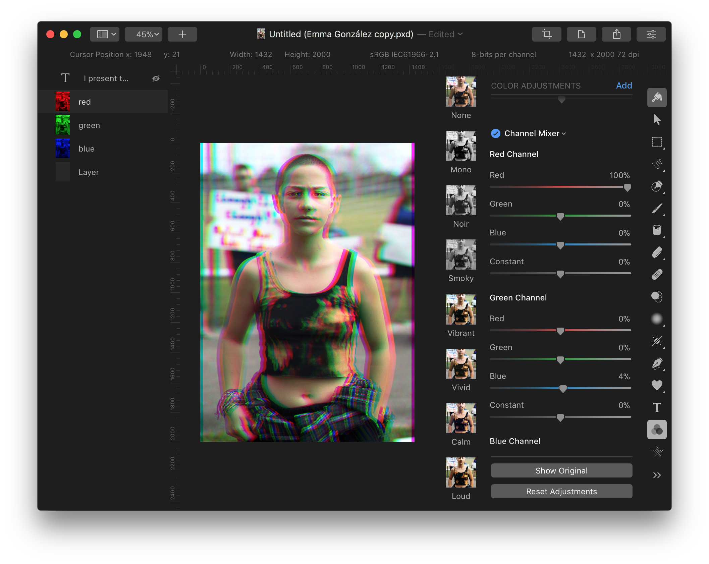This screenshot has width=709, height=564.
Task: Select the Style (paint roller) tool
Action: click(x=657, y=98)
